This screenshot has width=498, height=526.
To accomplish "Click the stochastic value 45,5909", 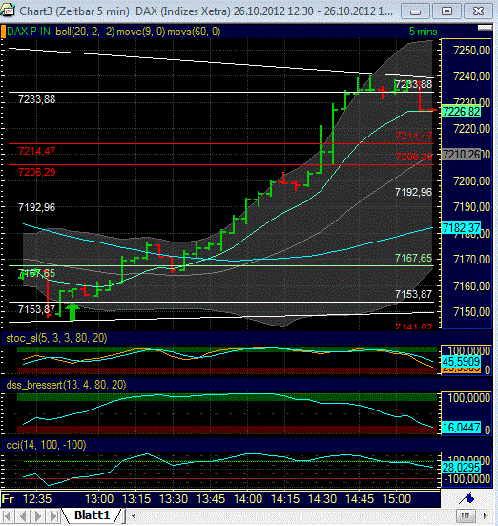I will coord(461,362).
